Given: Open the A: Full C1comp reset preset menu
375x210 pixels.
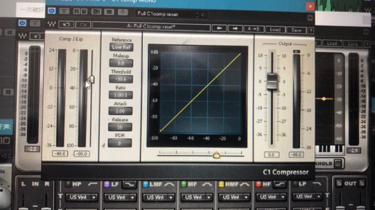Looking at the screenshot, I should pos(151,26).
